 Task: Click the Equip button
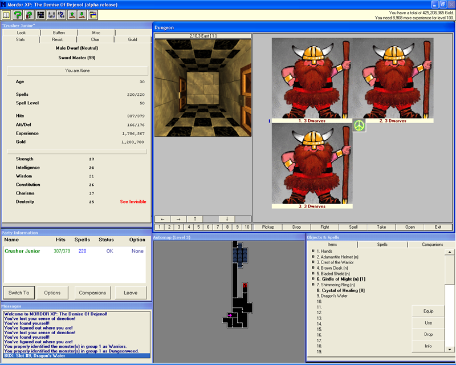[428, 311]
